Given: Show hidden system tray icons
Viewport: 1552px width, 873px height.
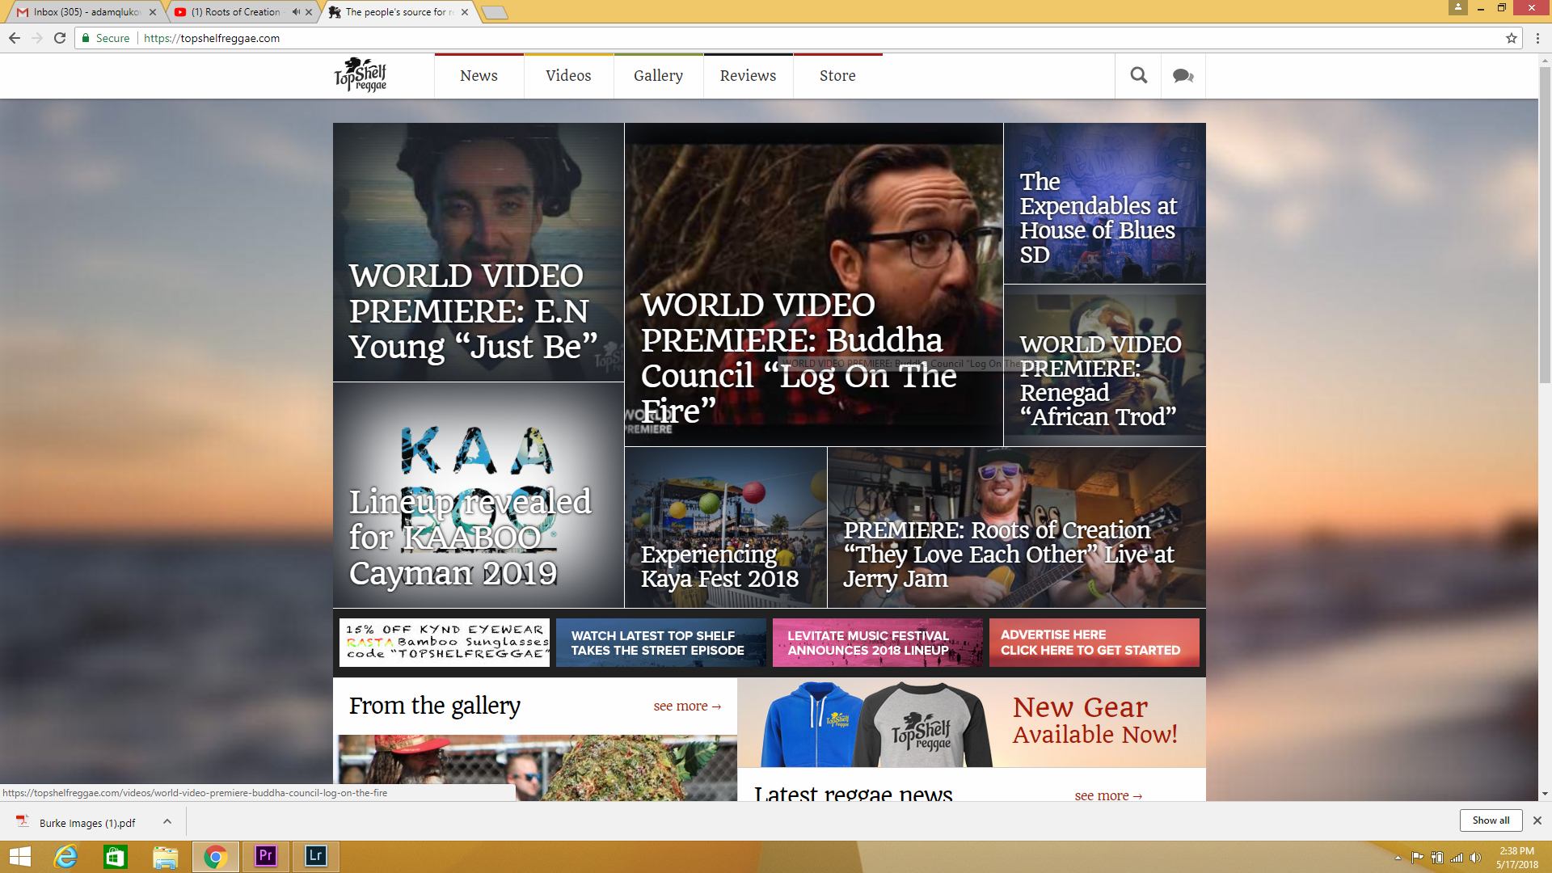Looking at the screenshot, I should coord(1398,858).
